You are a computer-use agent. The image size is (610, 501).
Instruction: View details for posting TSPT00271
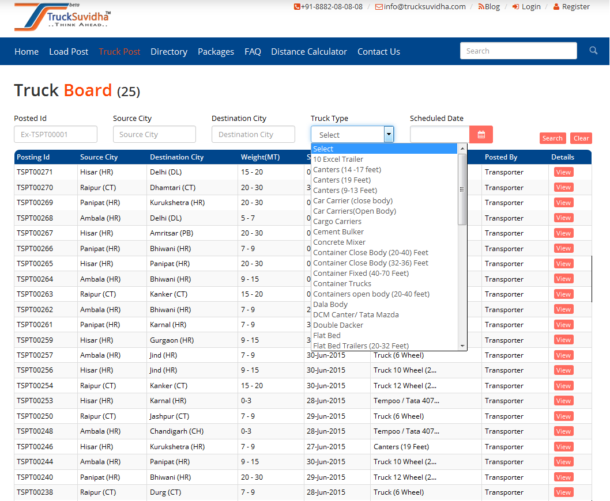(563, 172)
